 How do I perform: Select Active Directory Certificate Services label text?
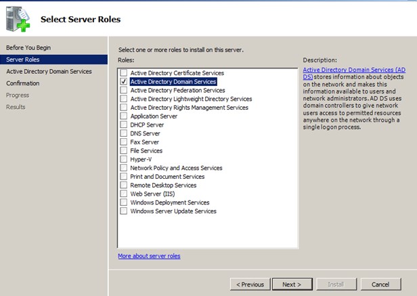(x=177, y=73)
